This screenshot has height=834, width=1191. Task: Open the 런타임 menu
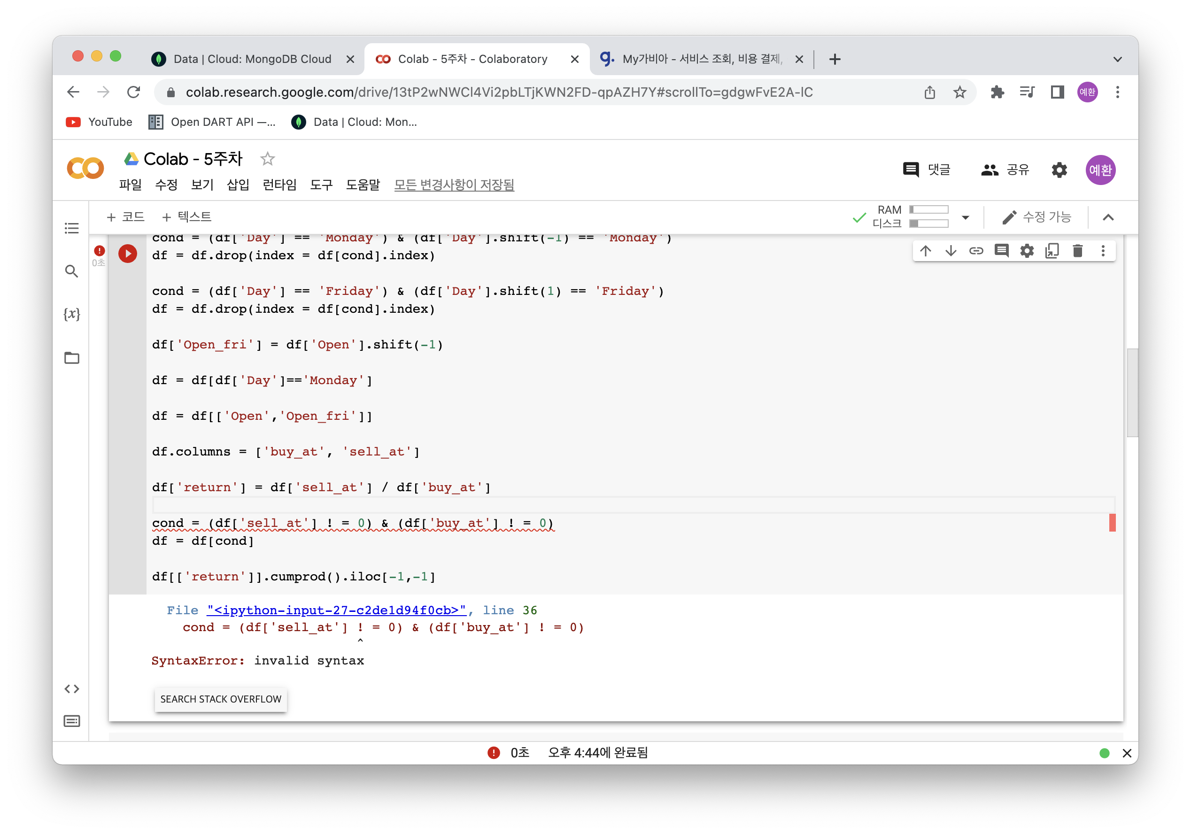[279, 185]
